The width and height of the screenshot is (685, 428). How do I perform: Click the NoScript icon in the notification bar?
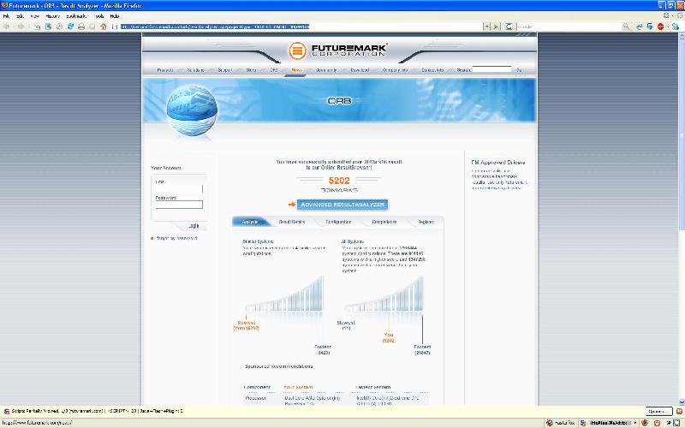[x=6, y=411]
